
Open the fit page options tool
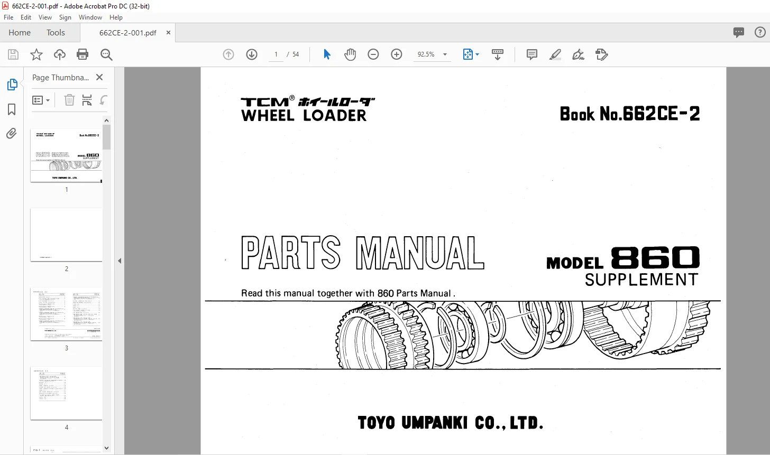(471, 54)
